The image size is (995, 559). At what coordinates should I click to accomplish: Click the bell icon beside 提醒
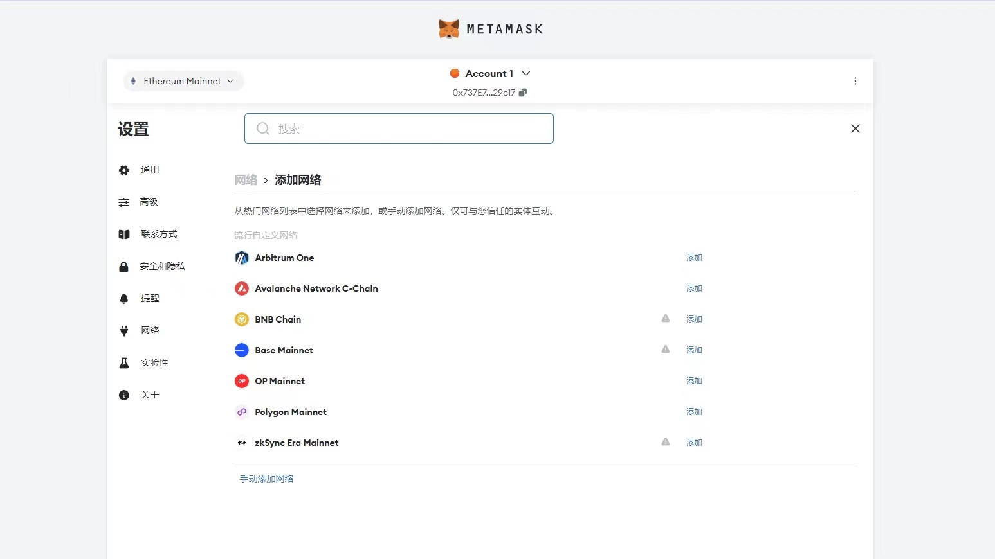point(124,298)
